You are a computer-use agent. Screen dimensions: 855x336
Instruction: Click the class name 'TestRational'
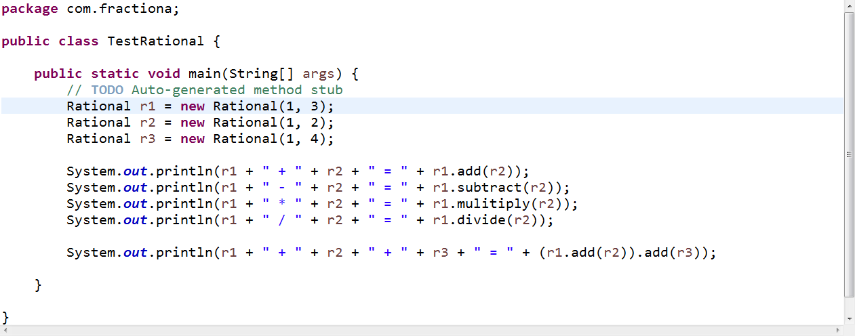[155, 41]
